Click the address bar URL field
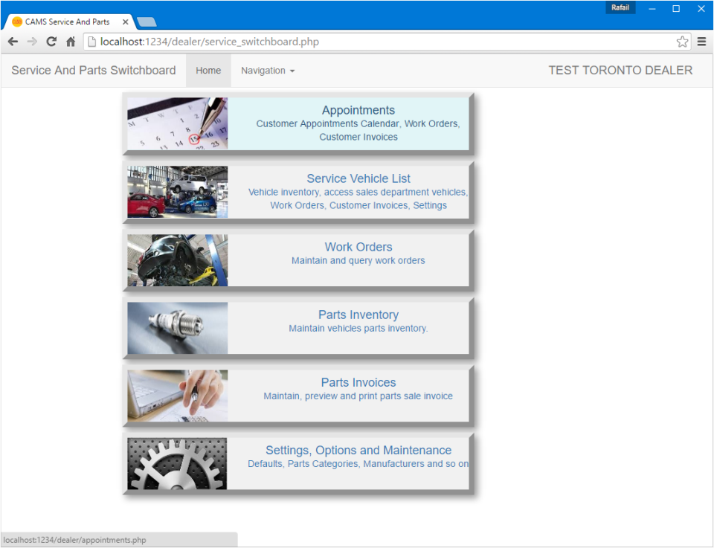714x548 pixels. (372, 42)
